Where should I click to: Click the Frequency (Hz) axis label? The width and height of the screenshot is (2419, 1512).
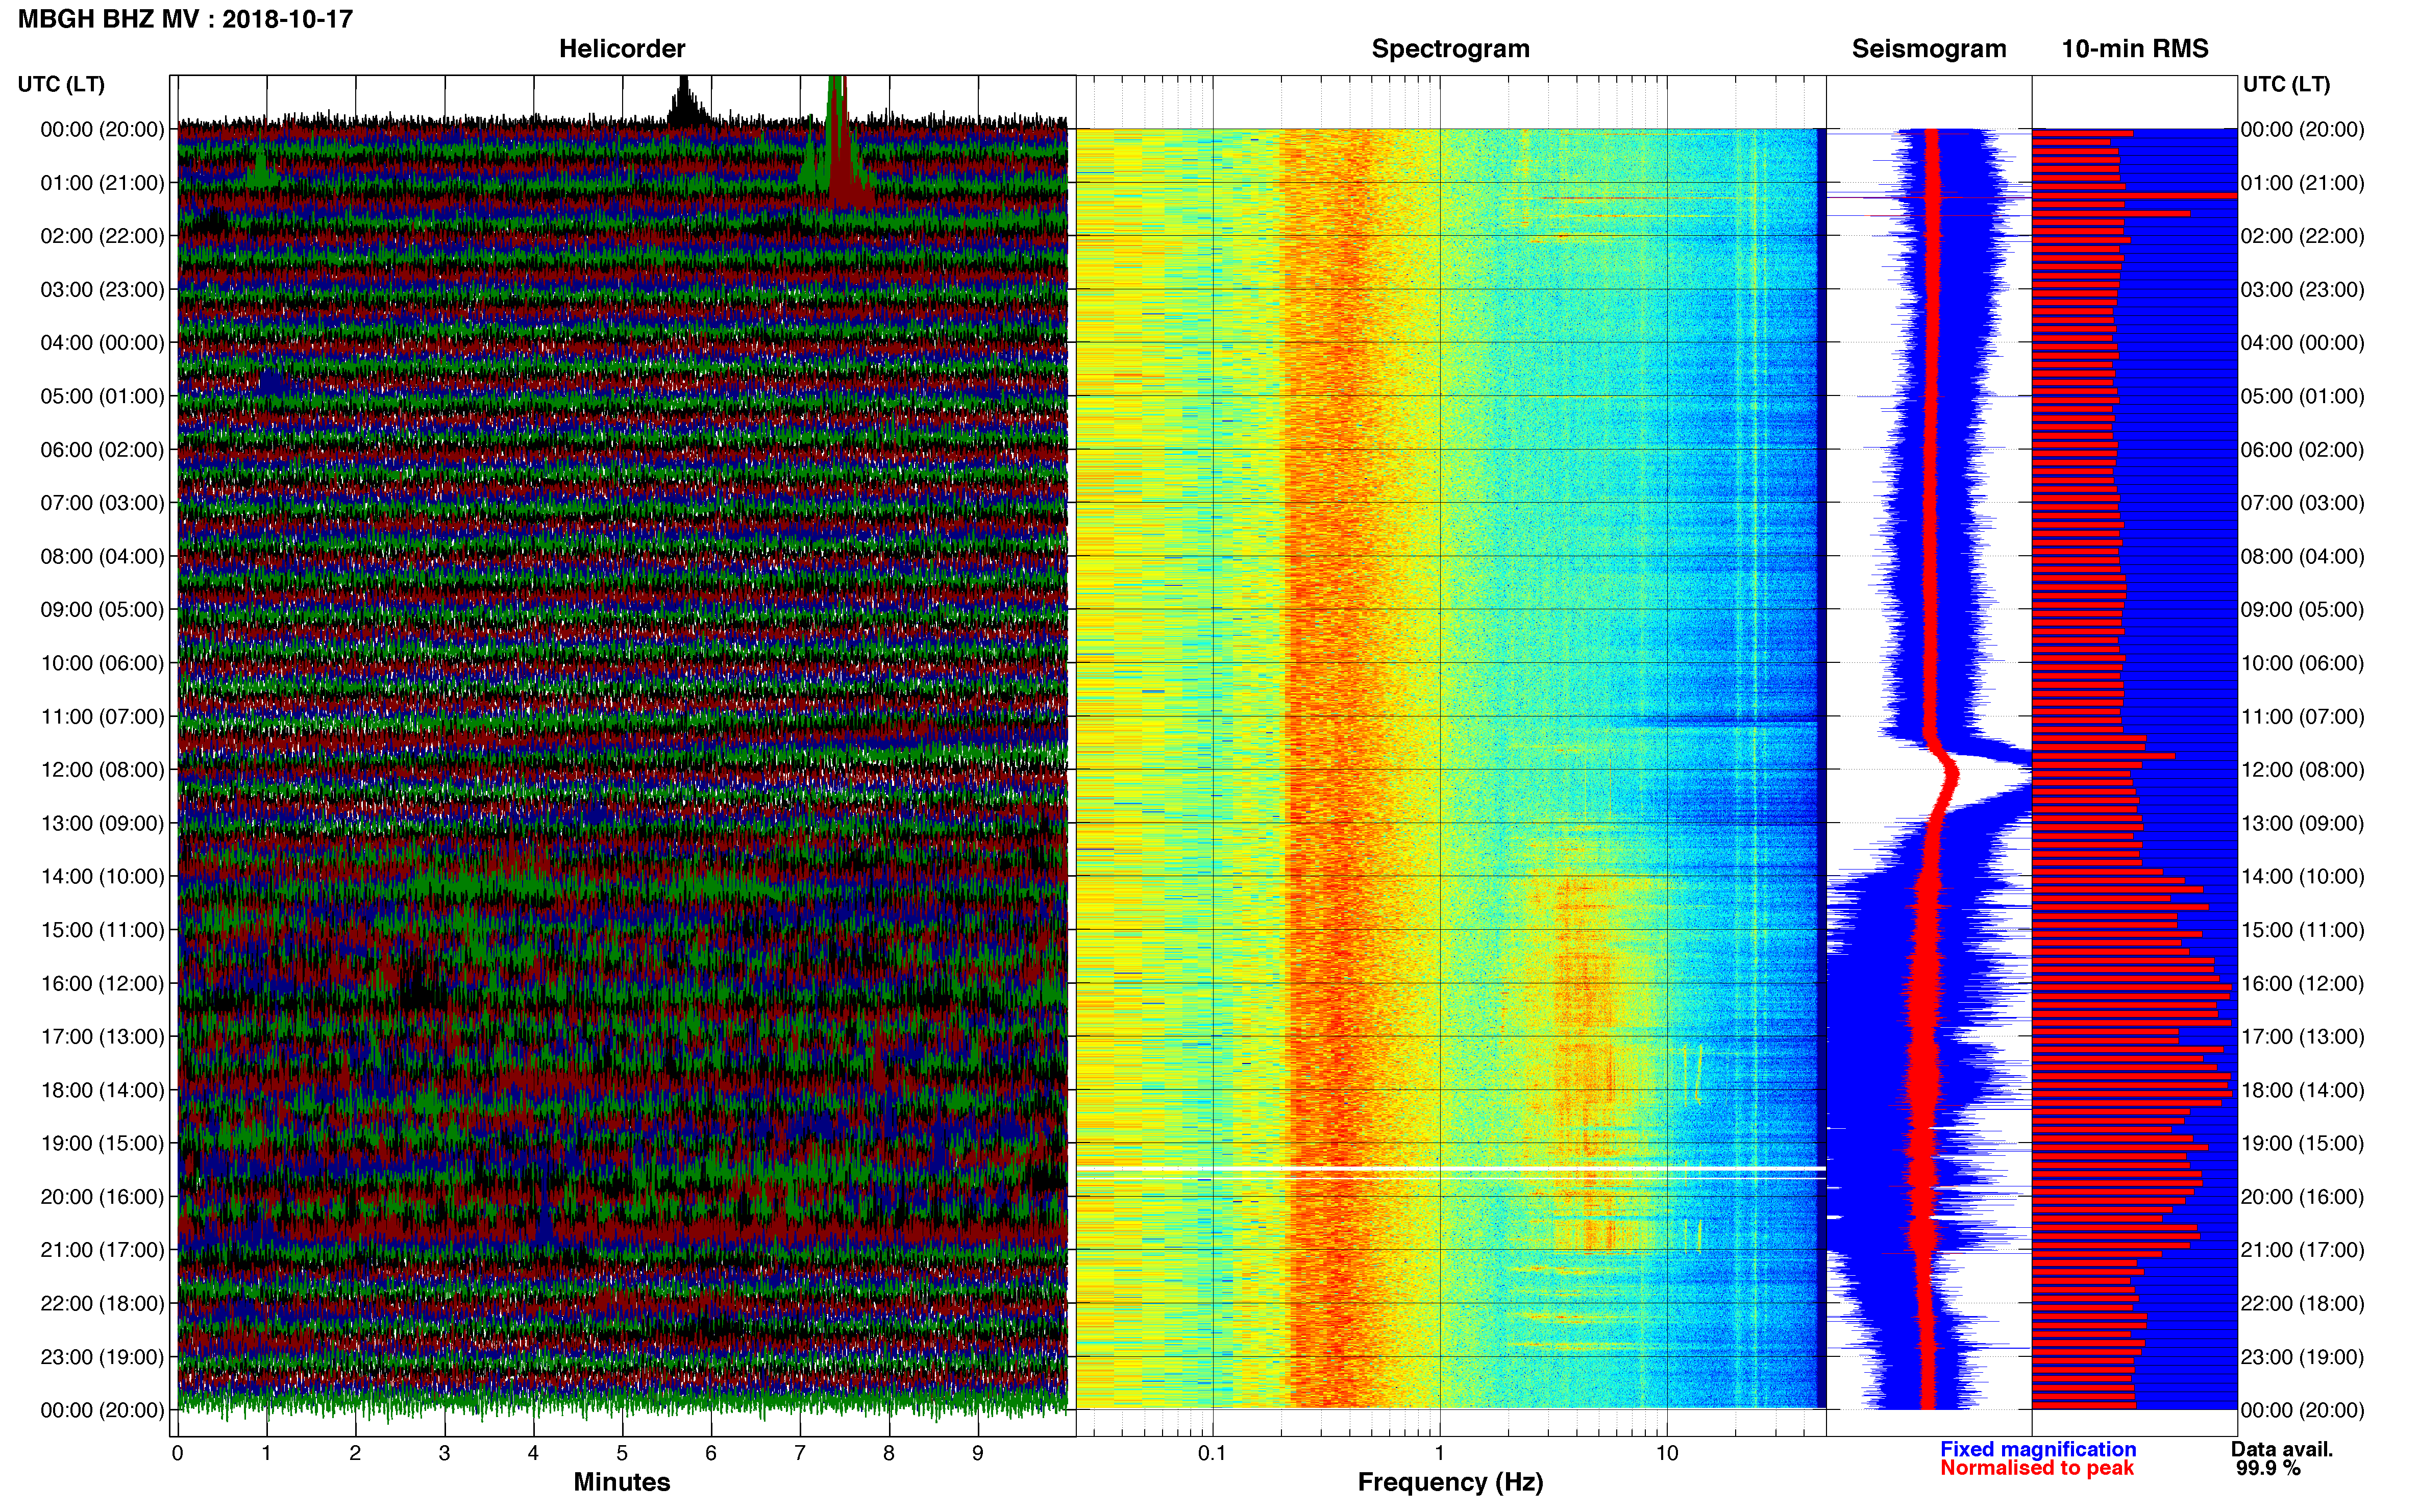(1450, 1482)
